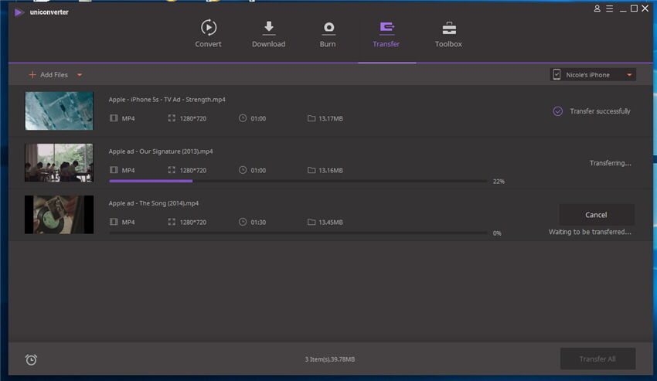Open the Convert section icon
This screenshot has height=381, width=657.
[208, 28]
